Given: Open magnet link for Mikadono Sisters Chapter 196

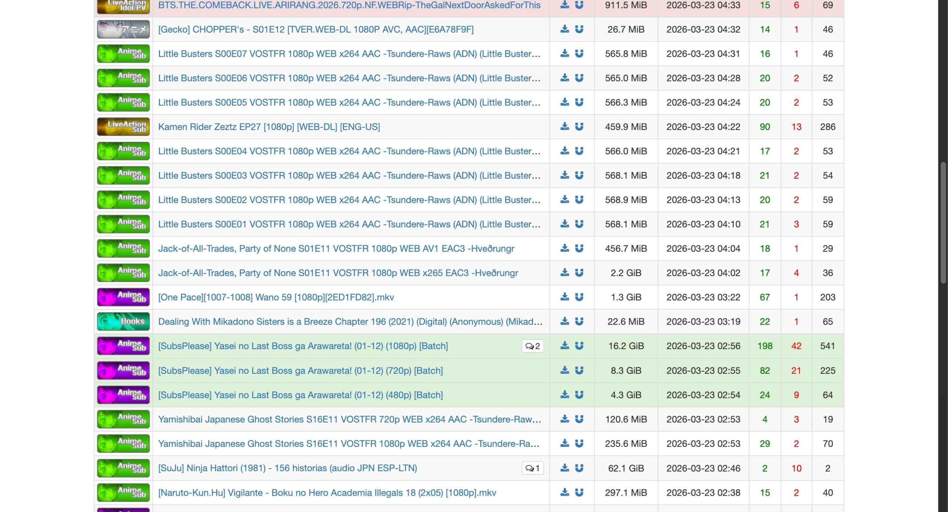Looking at the screenshot, I should pyautogui.click(x=579, y=321).
